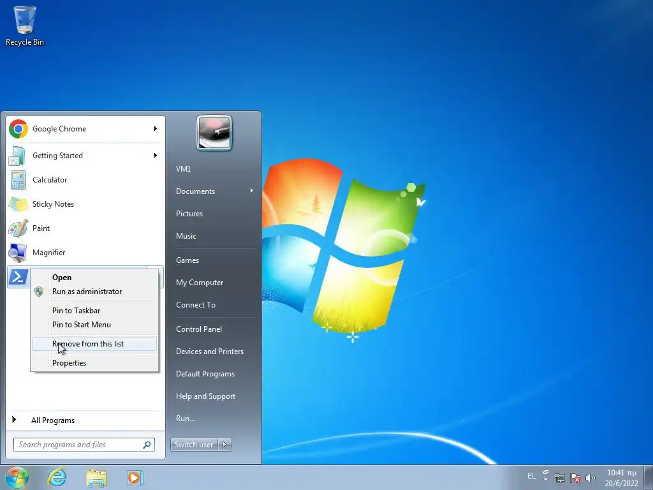The height and width of the screenshot is (490, 653).
Task: Click Remove from this list
Action: click(x=94, y=344)
